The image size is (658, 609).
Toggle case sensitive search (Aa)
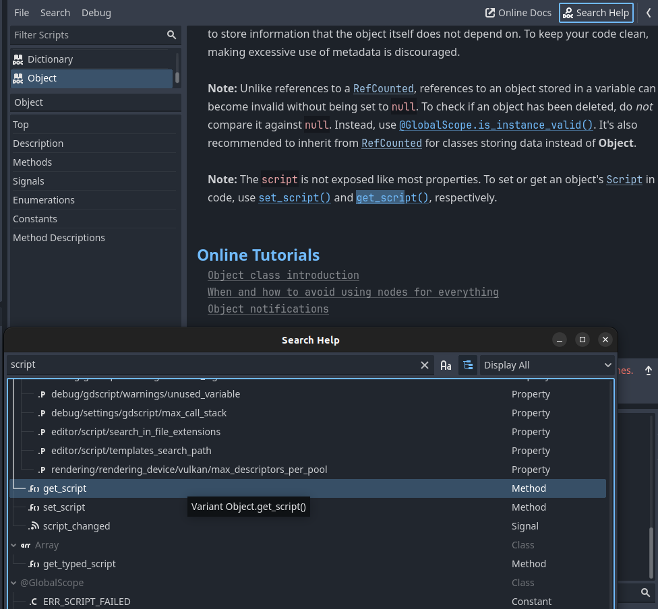point(446,365)
